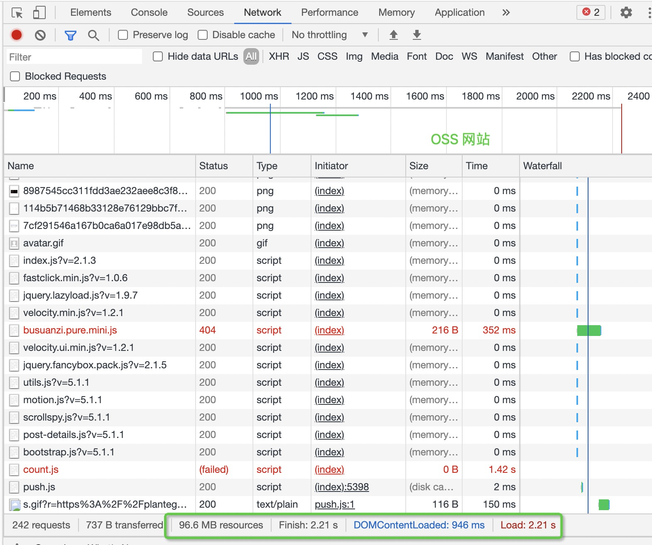Select the jquery.lazyload.js?v=1.9.7 request
The image size is (652, 545).
(x=80, y=295)
